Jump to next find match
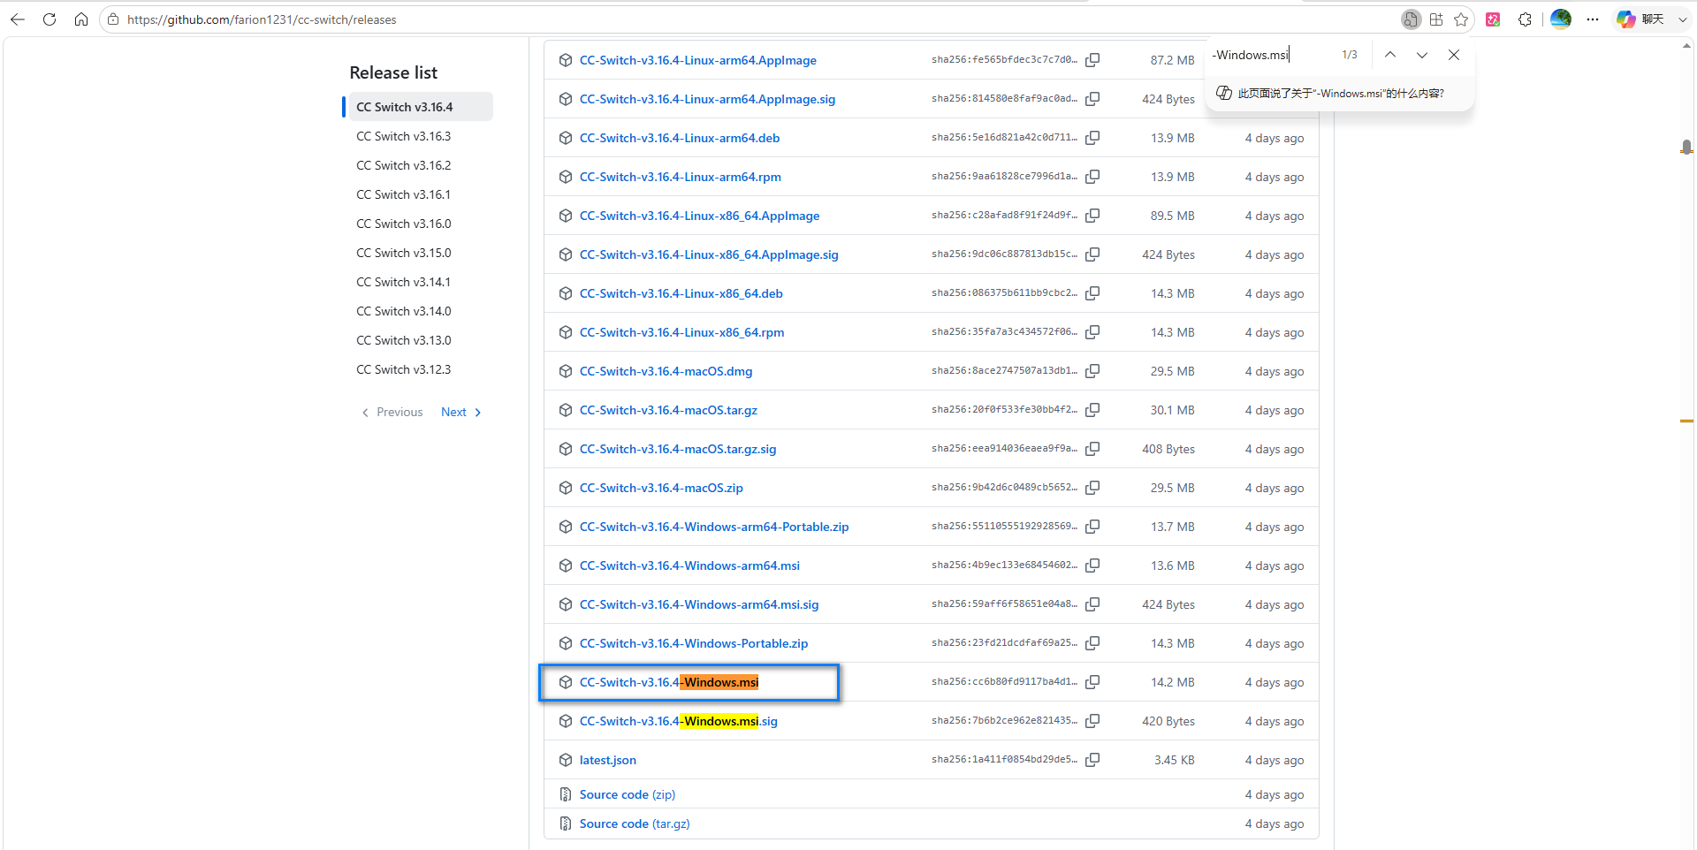The image size is (1697, 850). [1422, 55]
